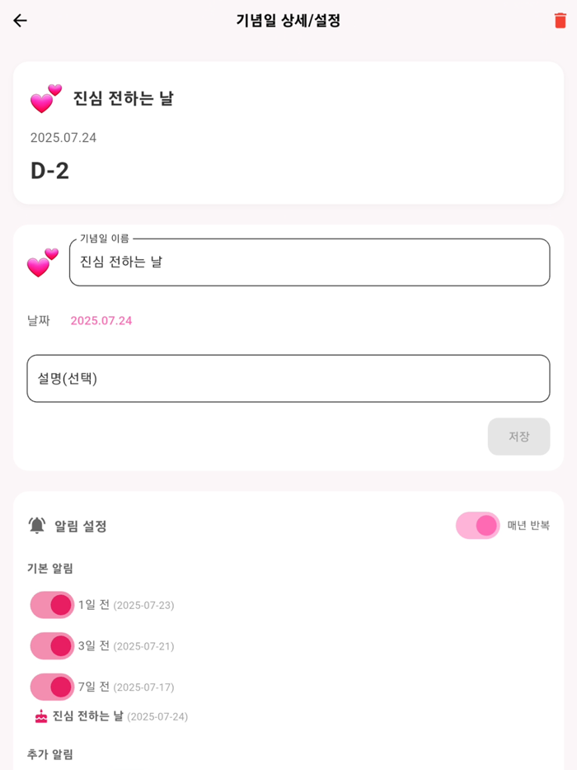The height and width of the screenshot is (770, 577).
Task: Click the heart emoji beside the anniversary title
Action: 45,97
